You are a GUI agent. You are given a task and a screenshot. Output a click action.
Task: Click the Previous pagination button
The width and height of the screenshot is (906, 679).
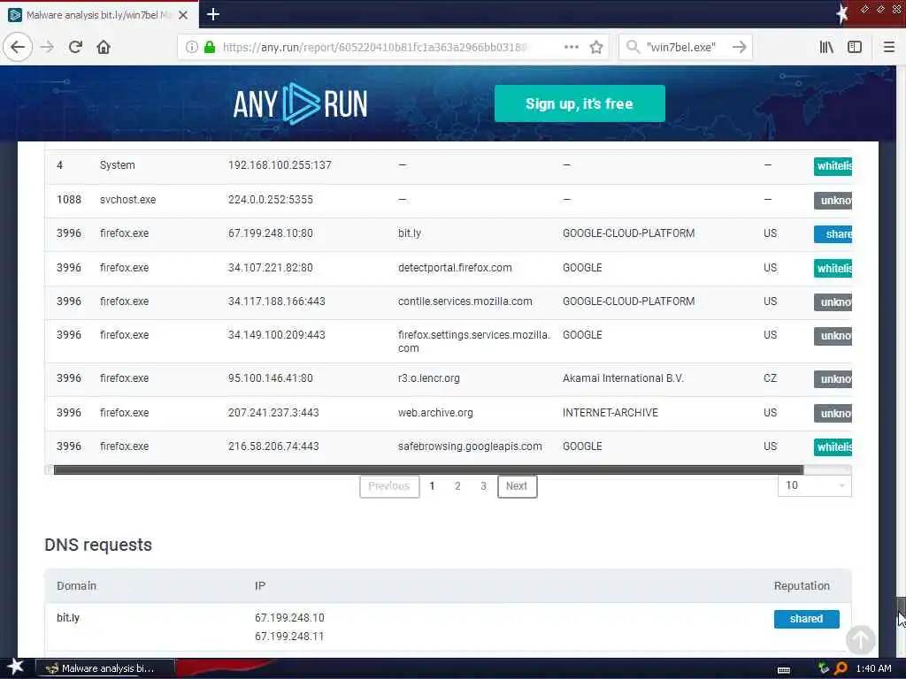(389, 486)
